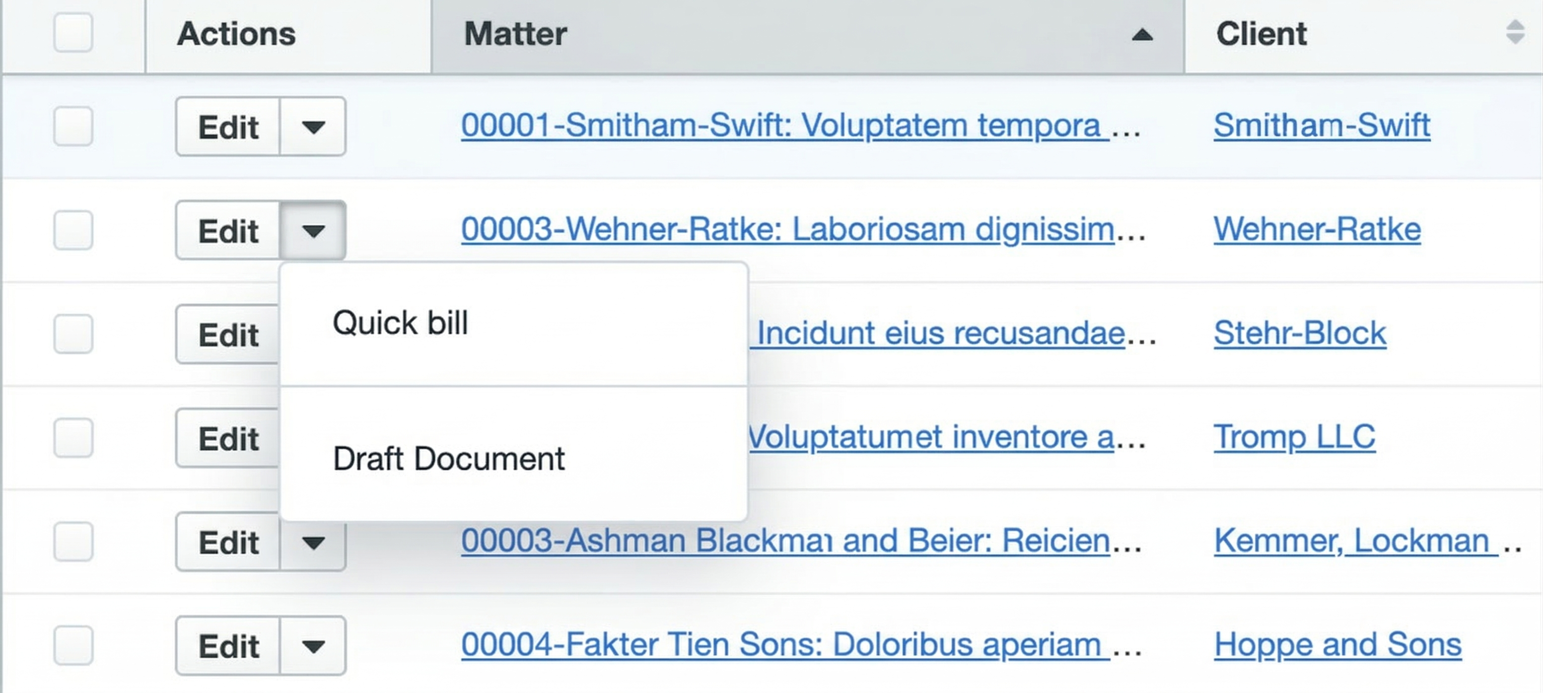Click the Client column sort arrows icon
1543x693 pixels.
(1515, 32)
